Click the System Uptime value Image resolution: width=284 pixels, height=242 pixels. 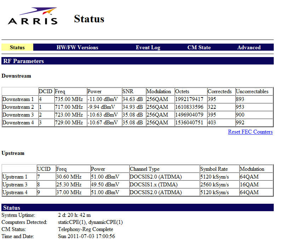click(74, 215)
